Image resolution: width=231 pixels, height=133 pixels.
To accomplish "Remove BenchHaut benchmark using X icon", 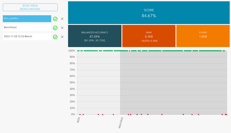I will [x=62, y=28].
